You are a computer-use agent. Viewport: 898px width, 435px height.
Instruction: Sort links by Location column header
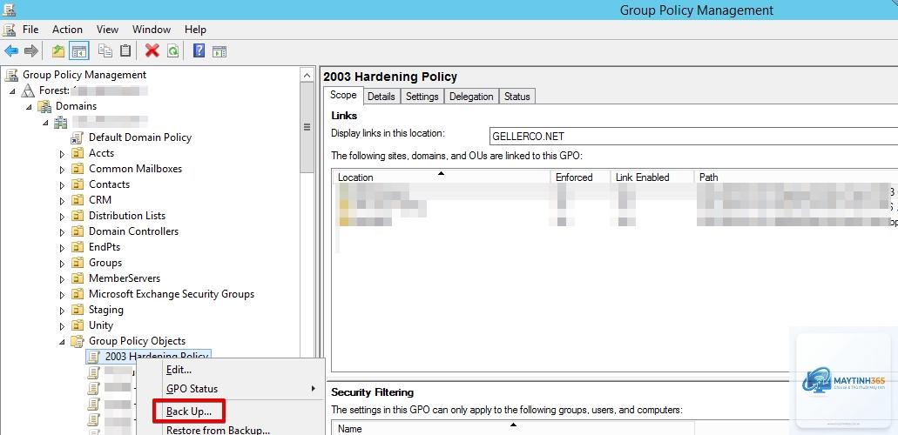click(442, 177)
